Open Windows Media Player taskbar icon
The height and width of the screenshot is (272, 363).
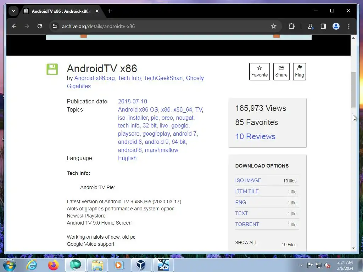(x=119, y=265)
